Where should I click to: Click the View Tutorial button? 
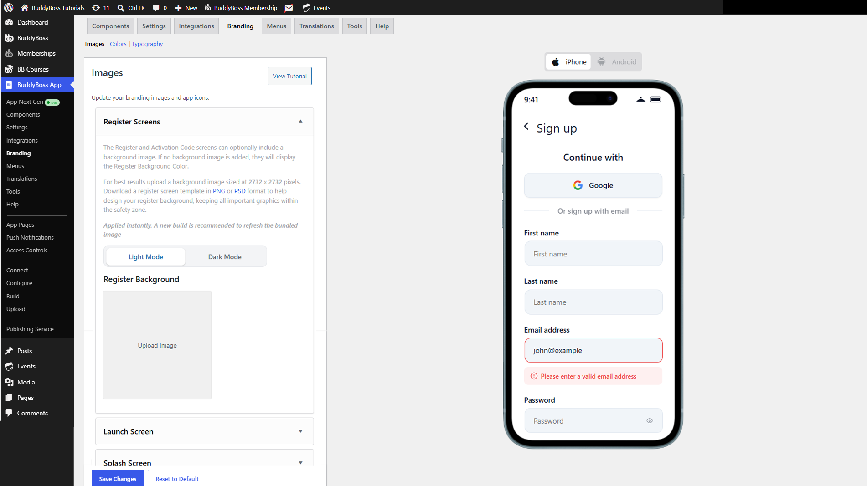289,76
